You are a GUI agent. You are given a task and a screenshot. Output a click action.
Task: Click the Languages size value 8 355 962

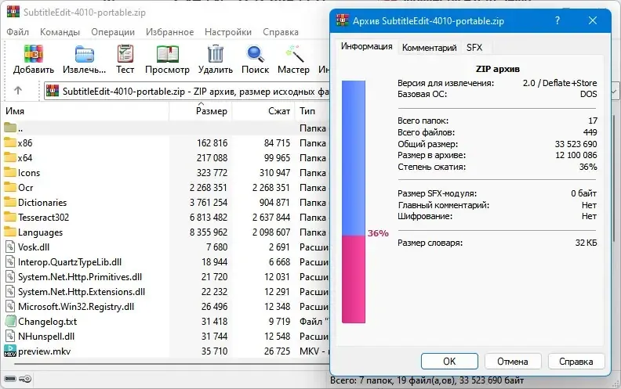[209, 232]
